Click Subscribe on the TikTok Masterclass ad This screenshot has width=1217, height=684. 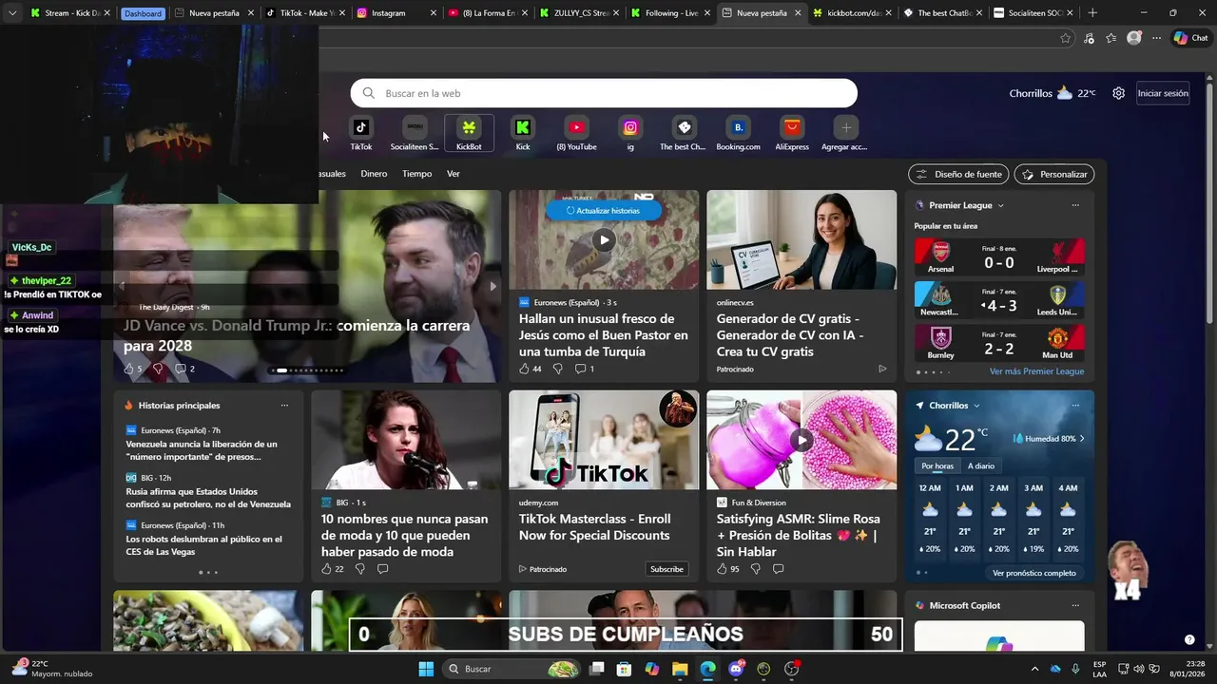click(666, 569)
